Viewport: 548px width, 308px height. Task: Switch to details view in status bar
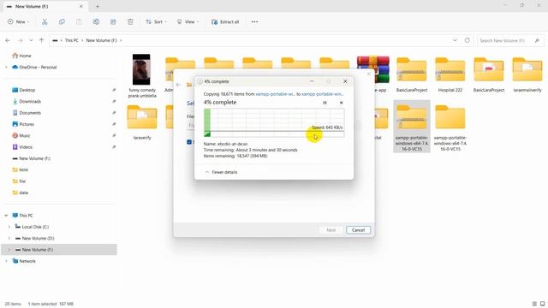534,304
